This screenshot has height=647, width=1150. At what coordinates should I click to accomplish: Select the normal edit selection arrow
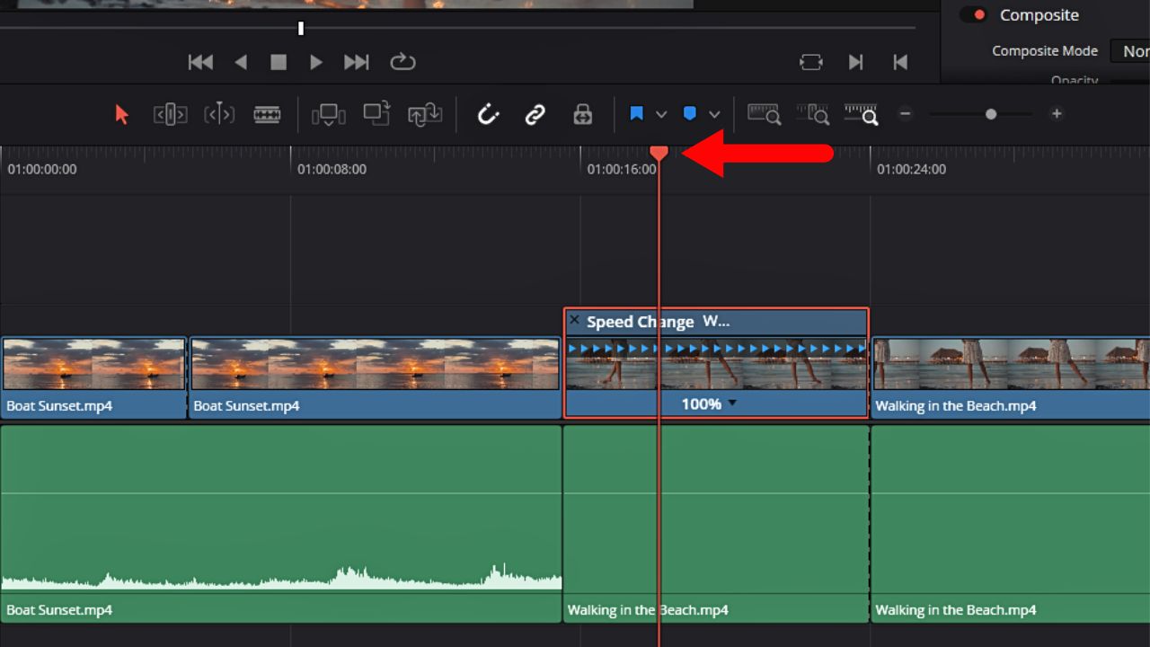pos(121,114)
